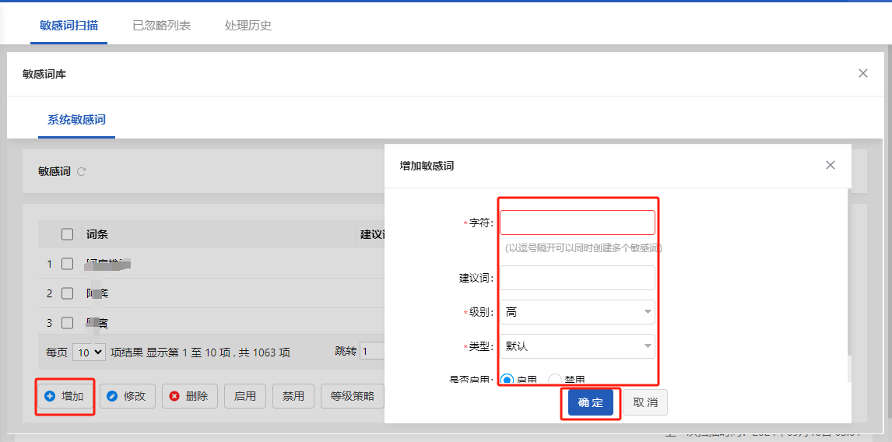Open the 等级策略 button
This screenshot has width=892, height=442.
[352, 396]
